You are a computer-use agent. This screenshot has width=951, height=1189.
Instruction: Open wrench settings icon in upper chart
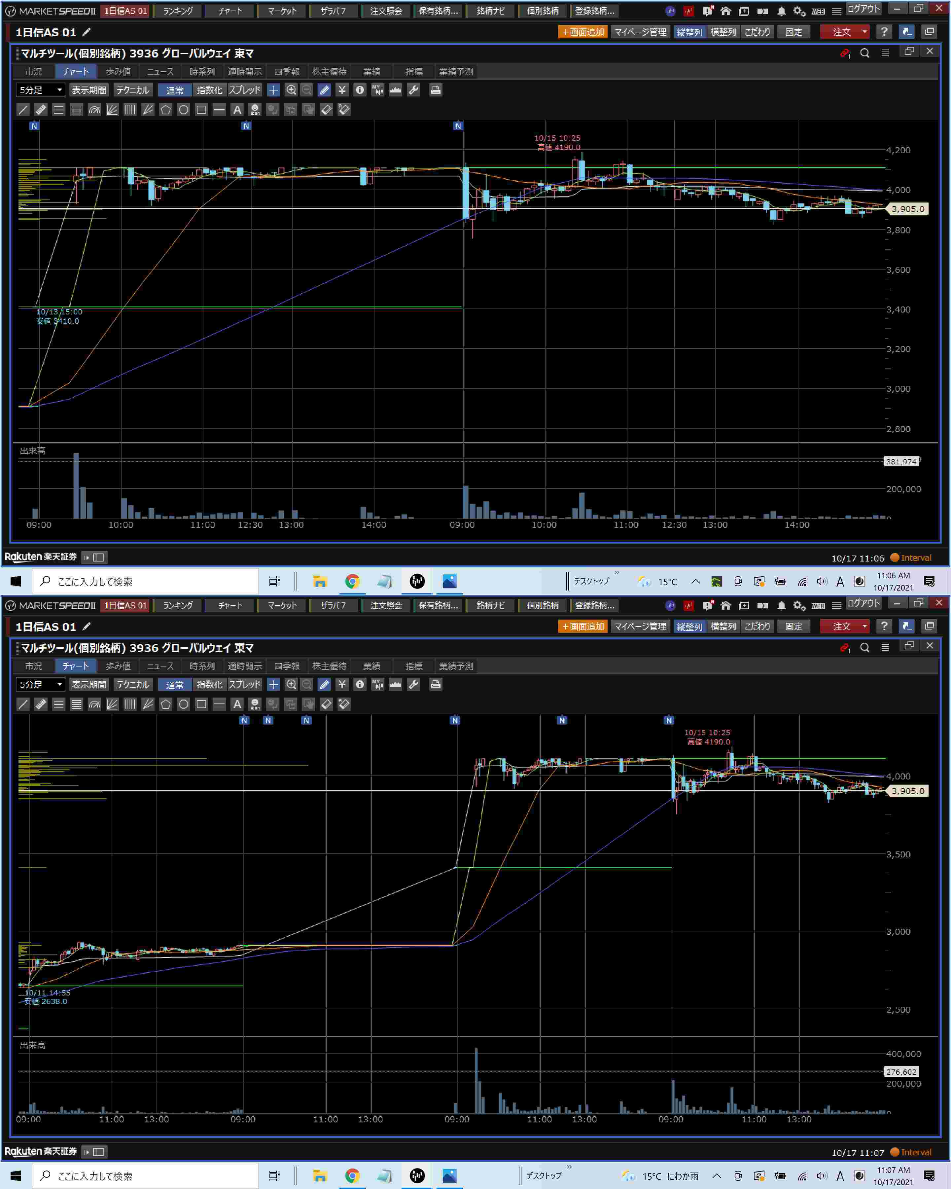(413, 90)
